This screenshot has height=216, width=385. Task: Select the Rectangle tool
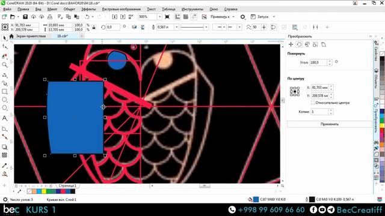click(4, 92)
